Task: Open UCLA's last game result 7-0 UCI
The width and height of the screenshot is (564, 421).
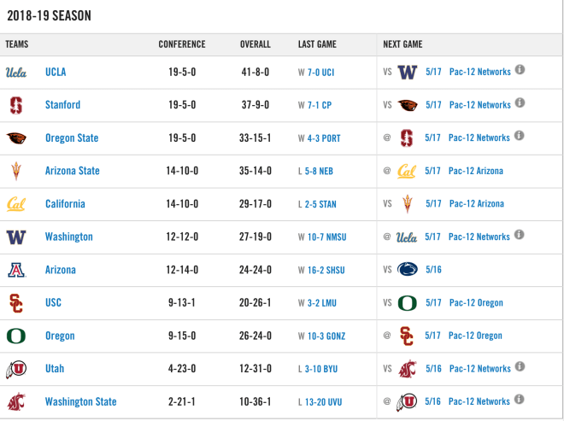Action: pos(320,73)
